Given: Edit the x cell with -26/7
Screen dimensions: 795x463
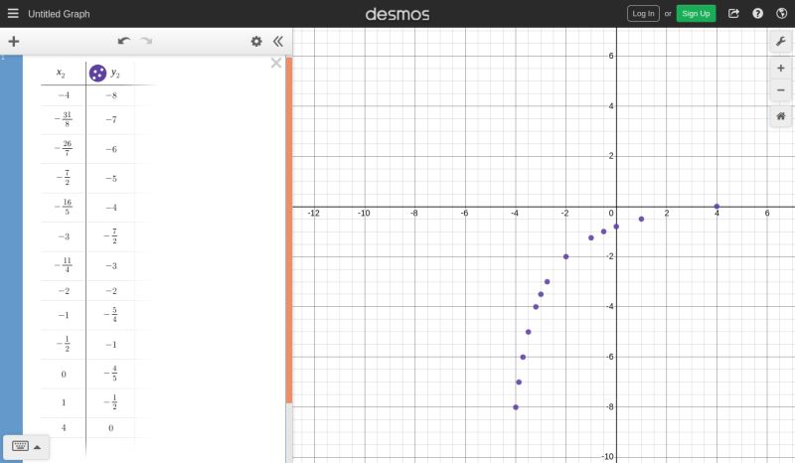Looking at the screenshot, I should click(x=64, y=149).
